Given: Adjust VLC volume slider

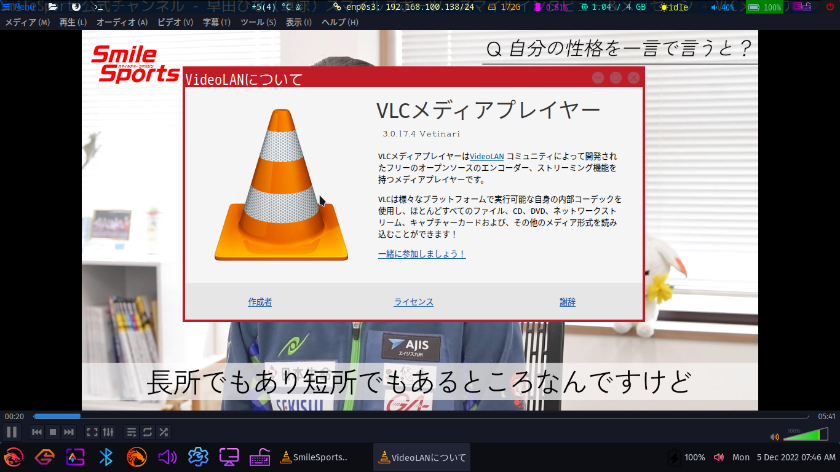Looking at the screenshot, I should (x=806, y=435).
